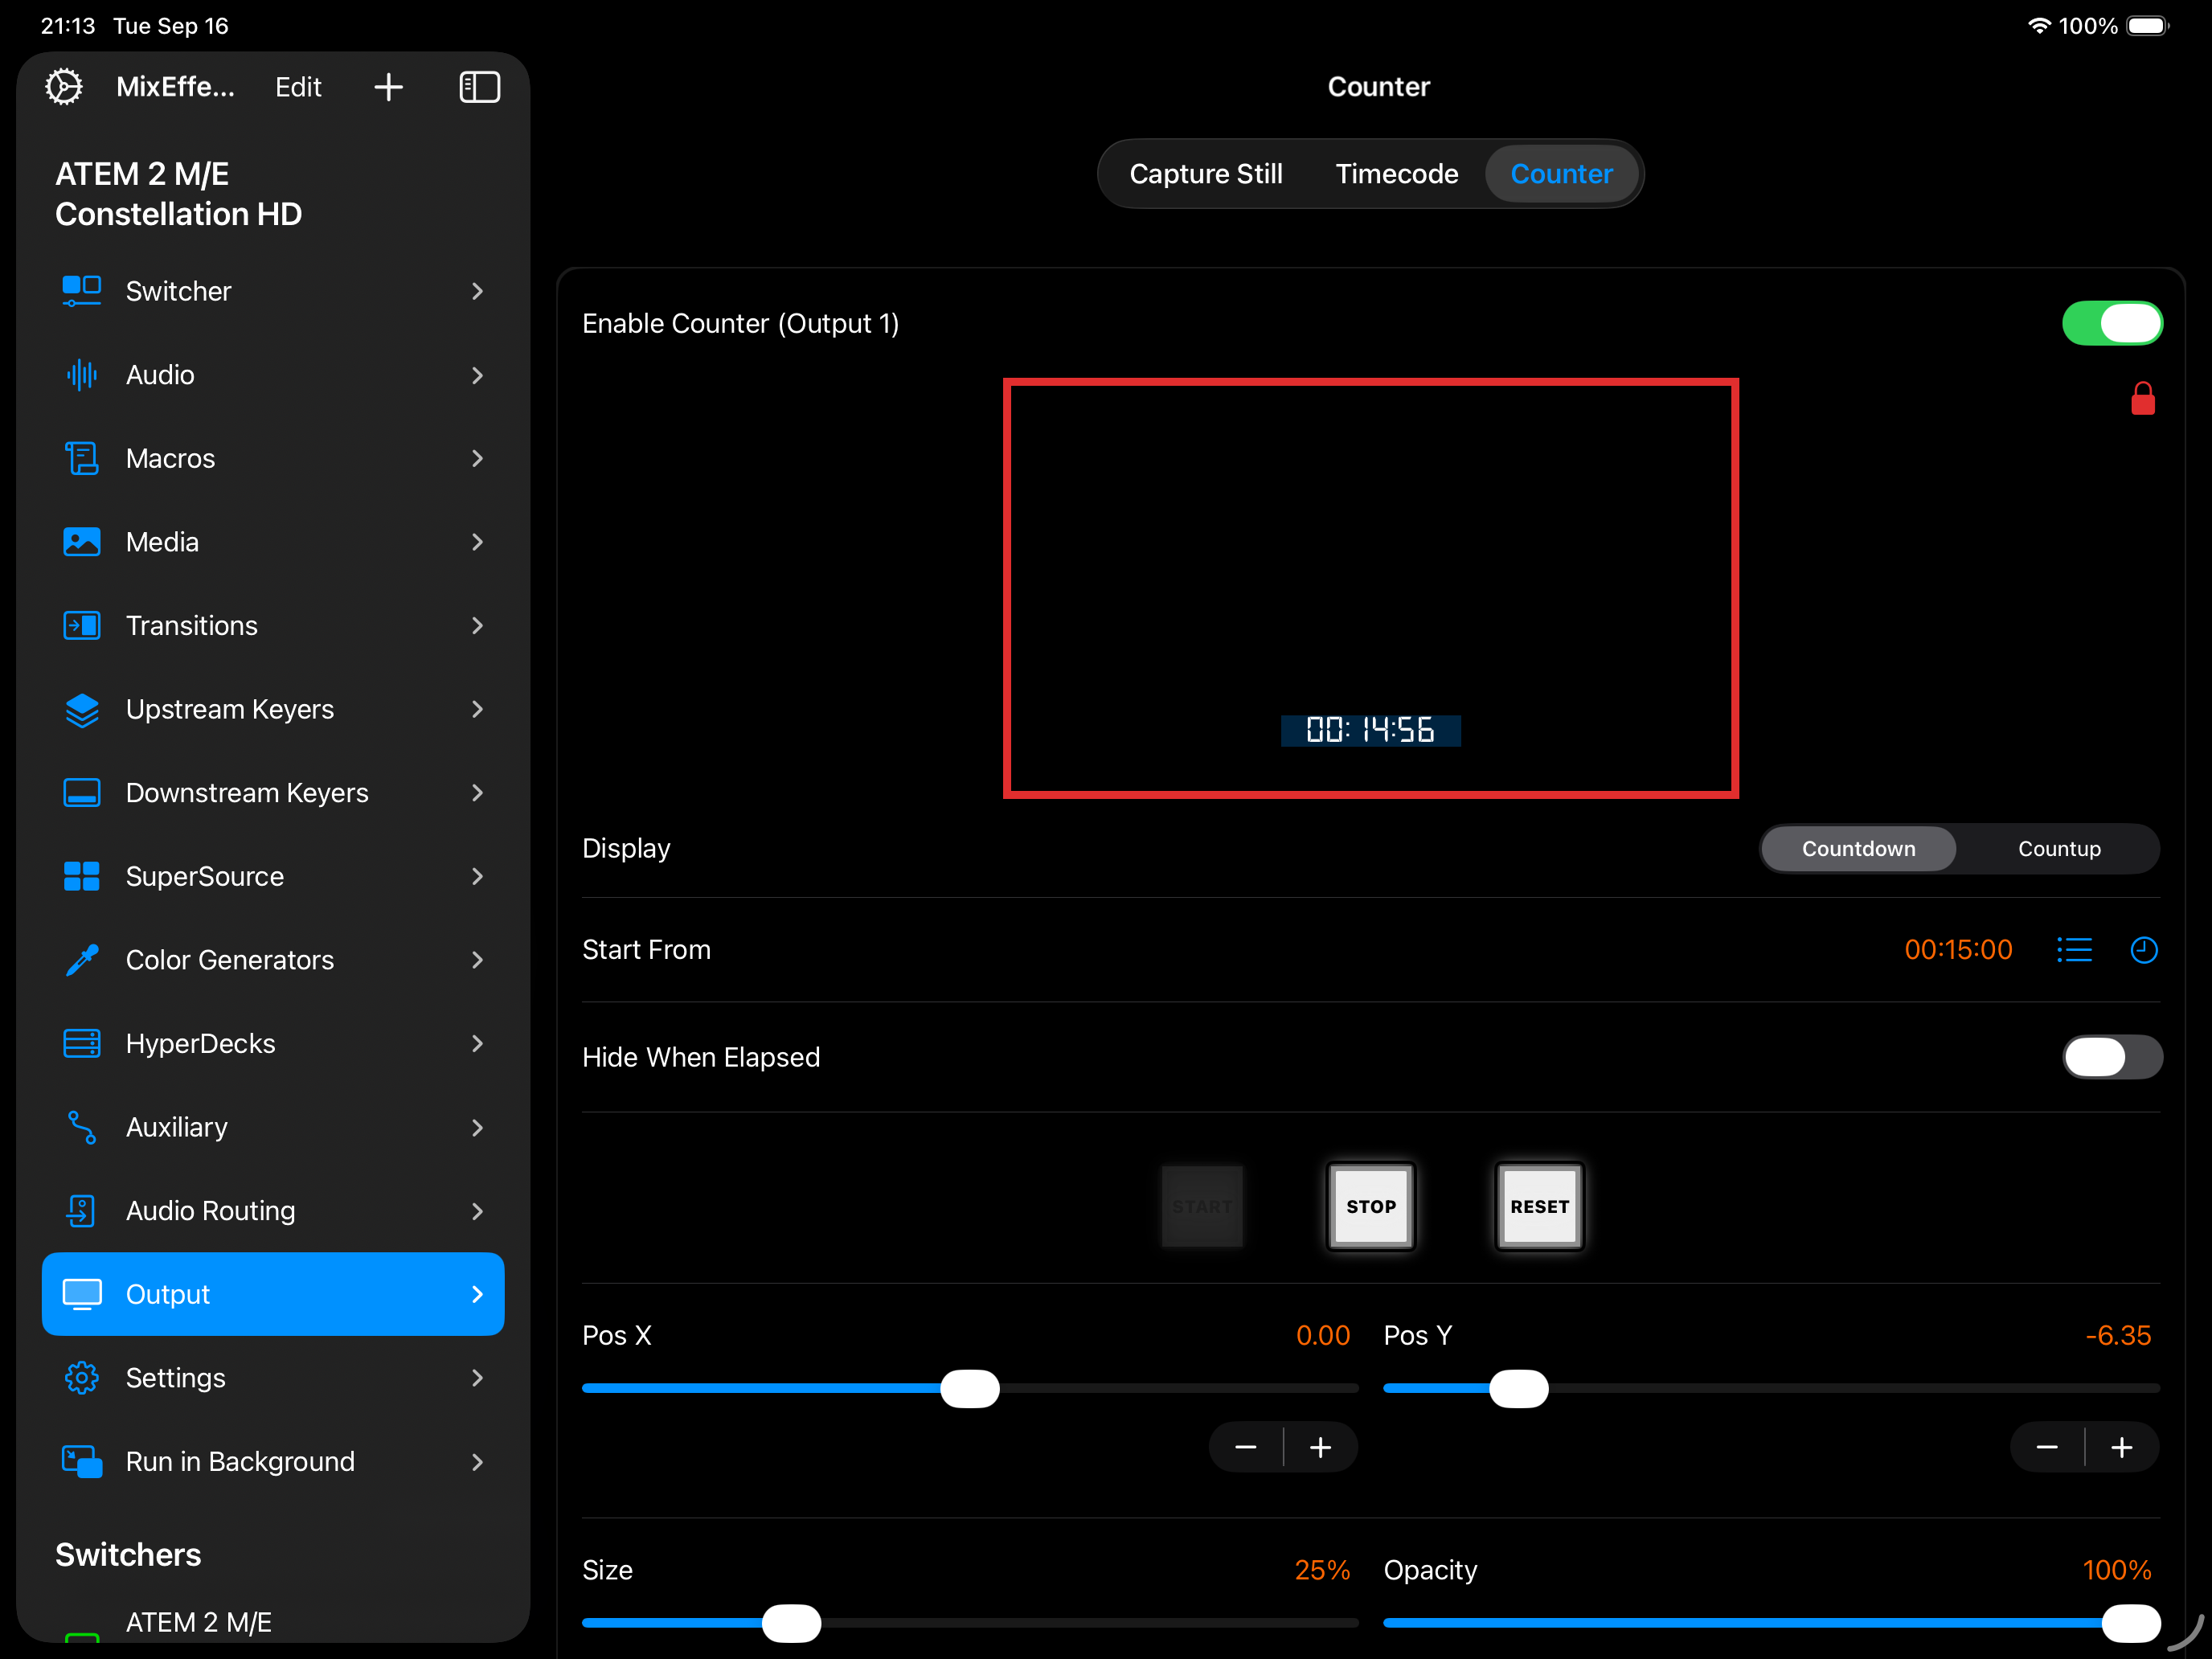Open the MixEffect settings gear icon
The image size is (2212, 1659).
coord(64,87)
